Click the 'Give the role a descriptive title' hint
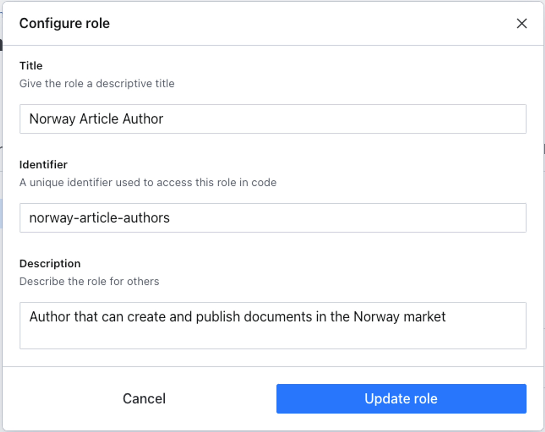 click(97, 84)
